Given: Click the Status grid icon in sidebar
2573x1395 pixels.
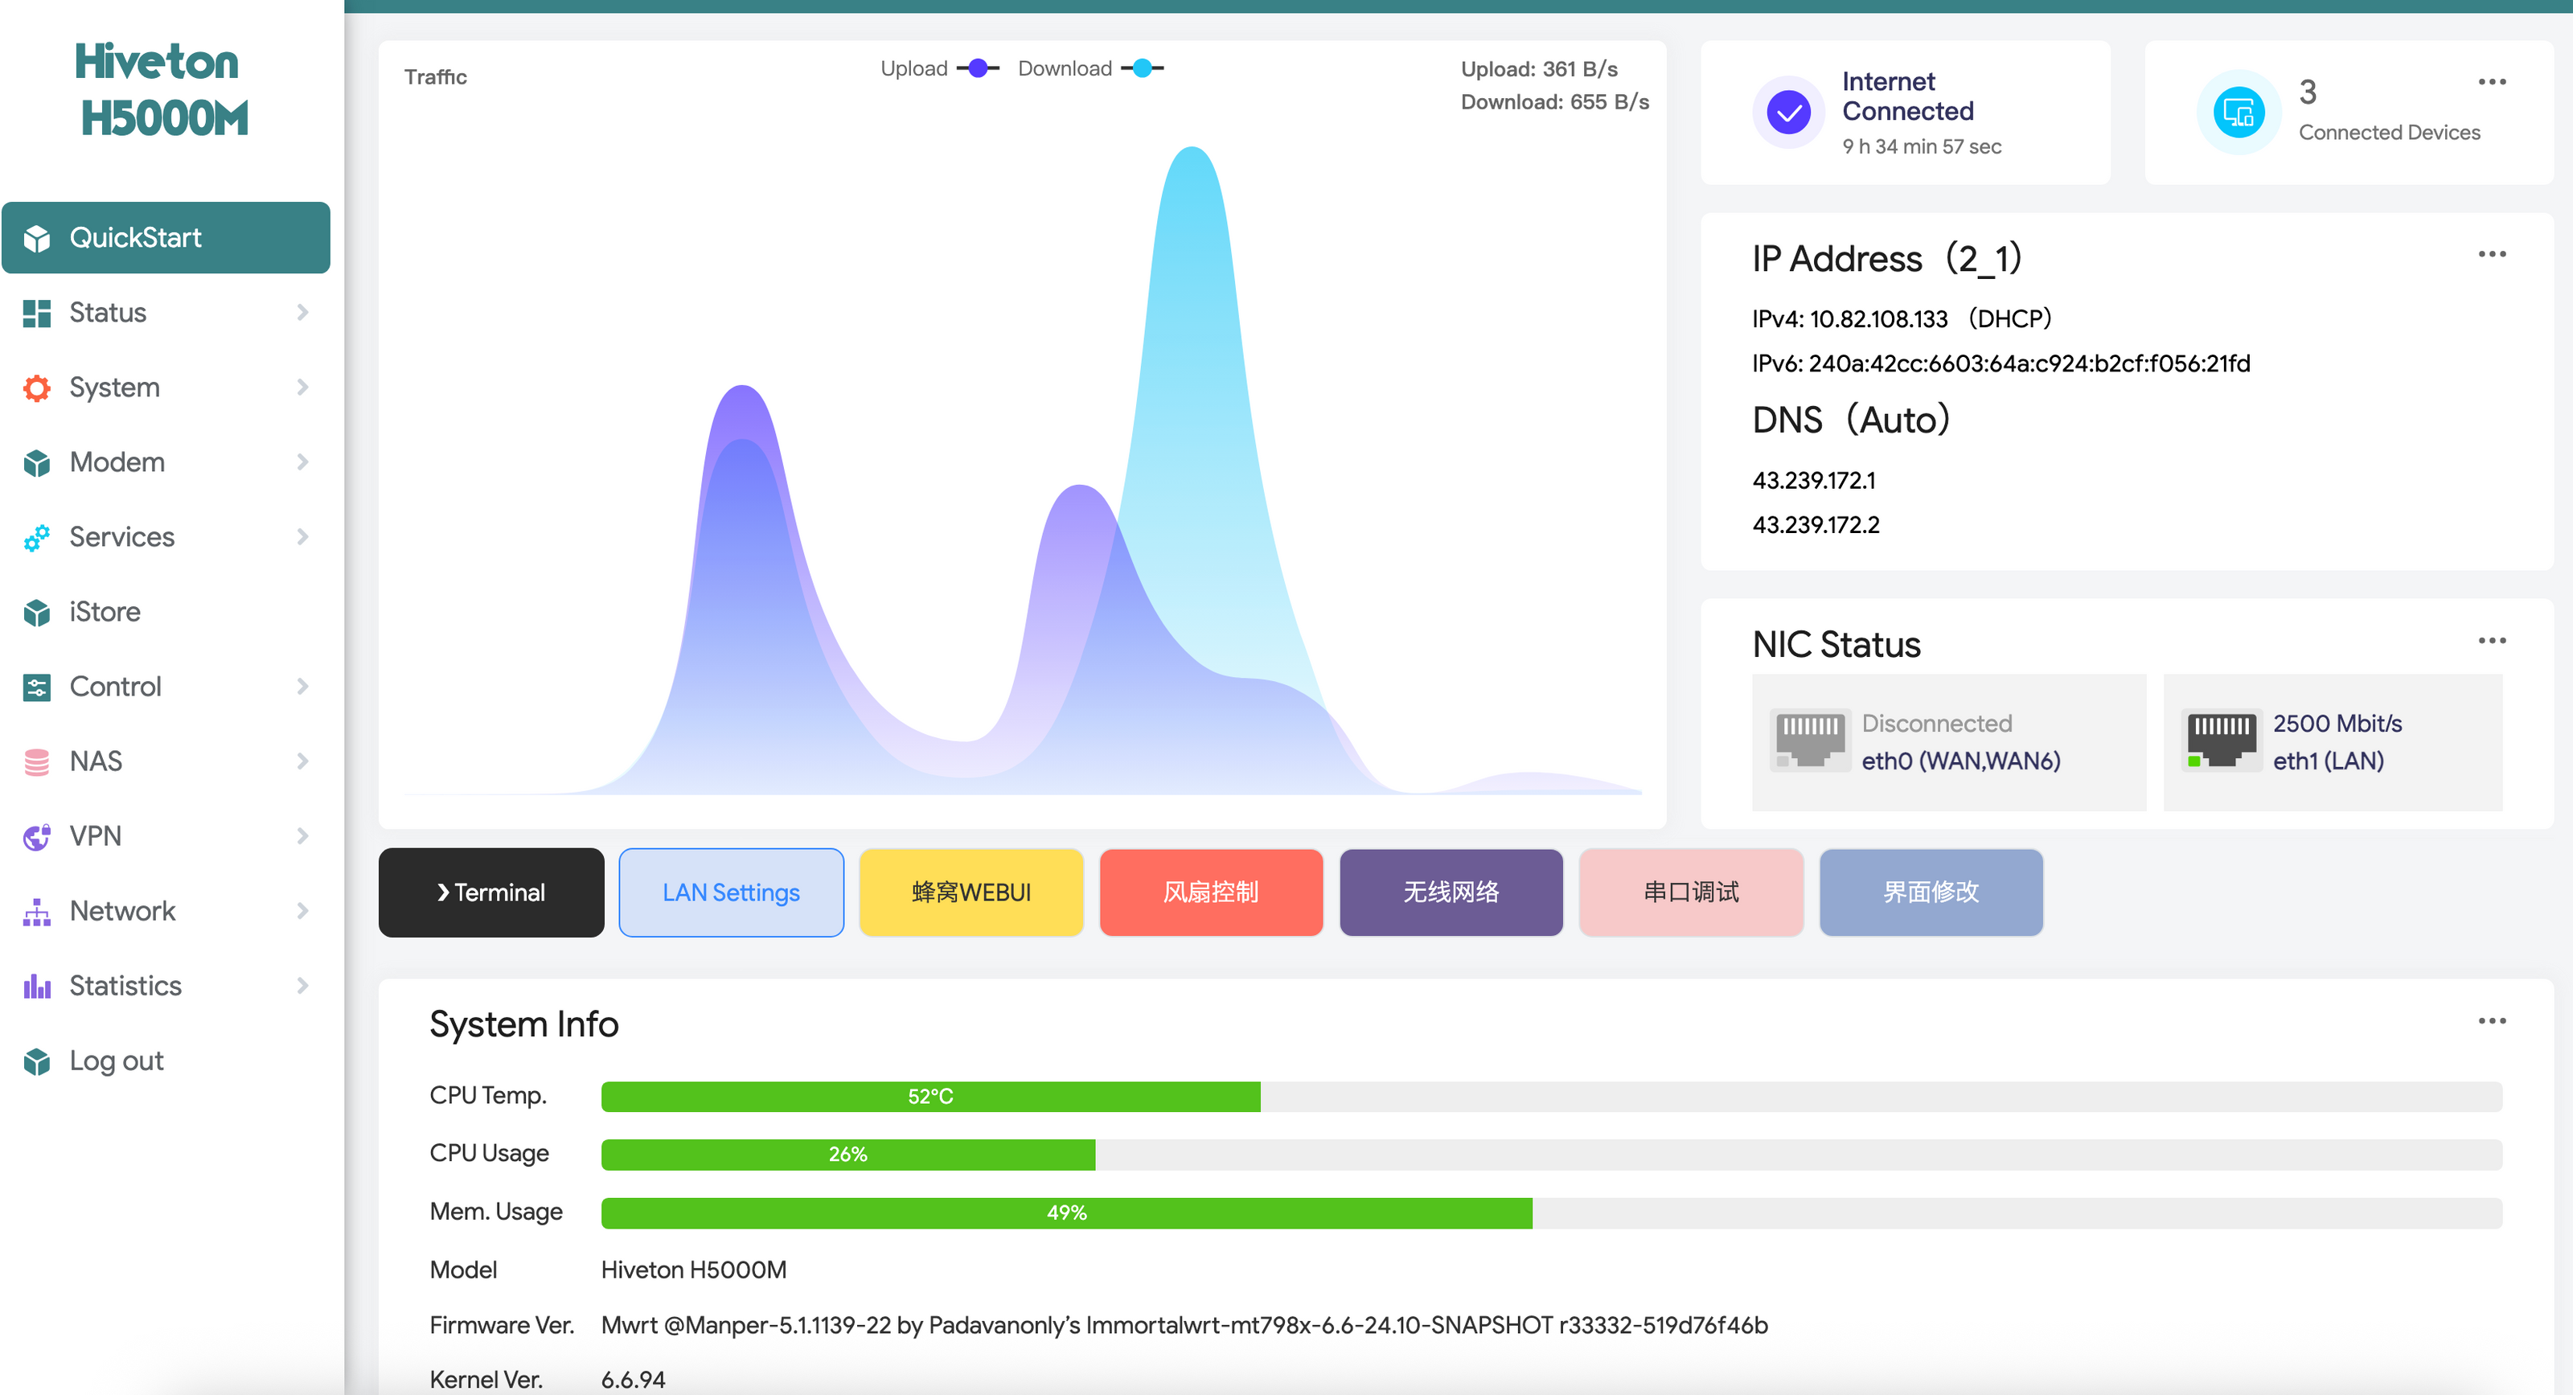Looking at the screenshot, I should point(37,314).
